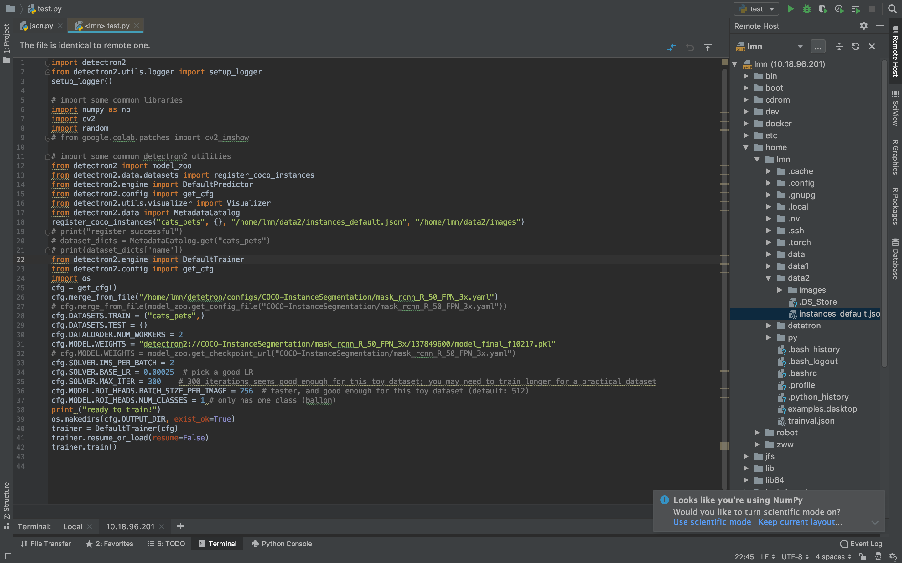
Task: Start debugging using the bug icon
Action: point(806,8)
